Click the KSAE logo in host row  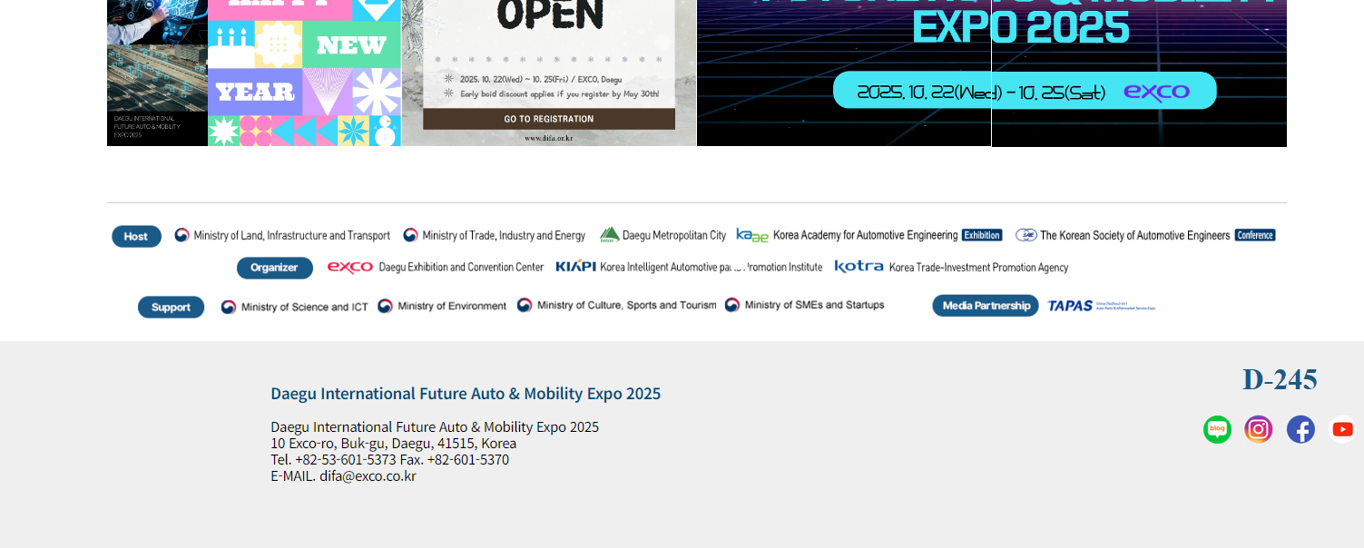(752, 235)
